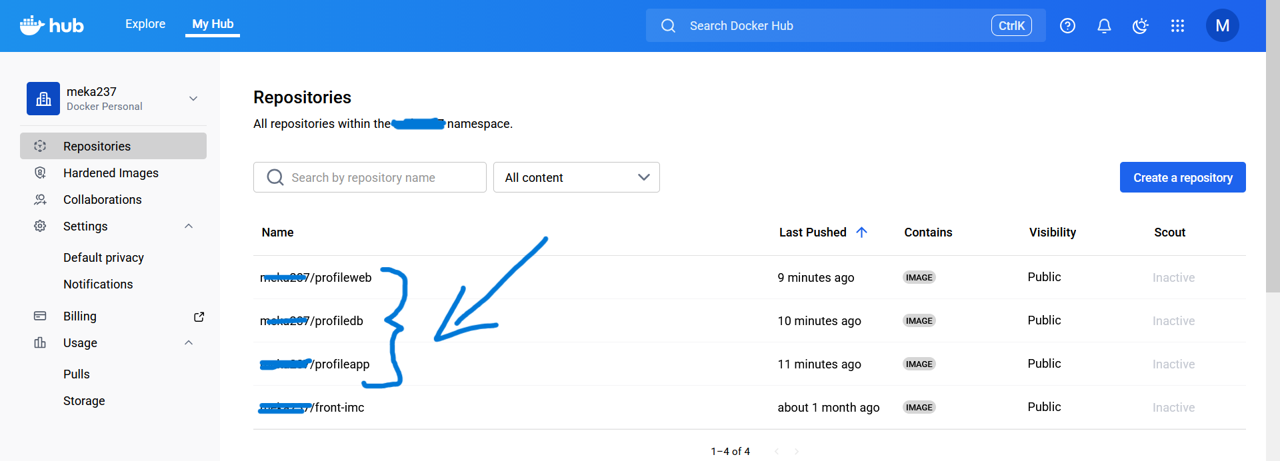Sort by the Last Pushed column header
The height and width of the screenshot is (461, 1280).
pos(813,232)
